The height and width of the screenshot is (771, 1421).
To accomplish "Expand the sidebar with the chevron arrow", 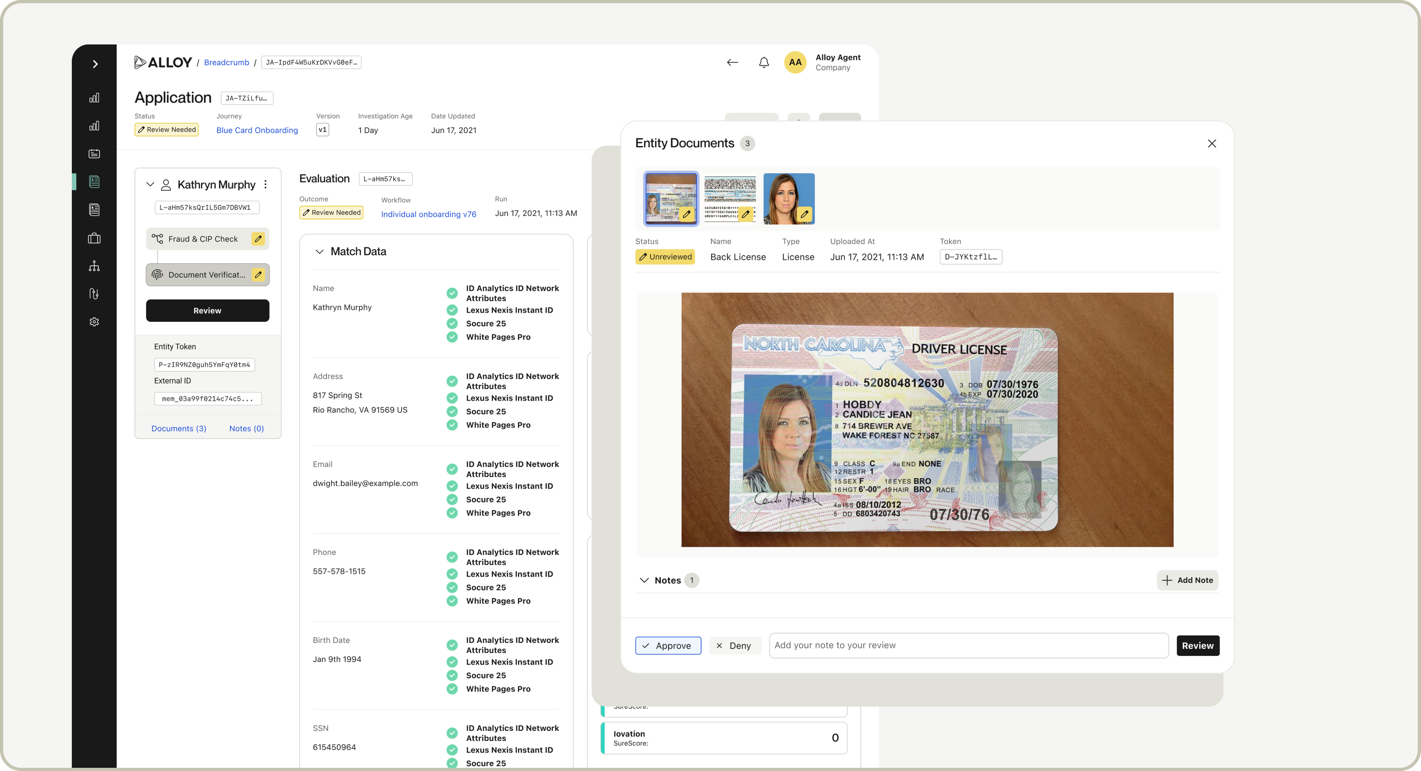I will point(95,64).
